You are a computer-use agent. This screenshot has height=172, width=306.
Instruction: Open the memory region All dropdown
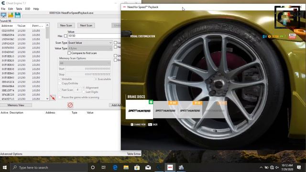pos(85,63)
